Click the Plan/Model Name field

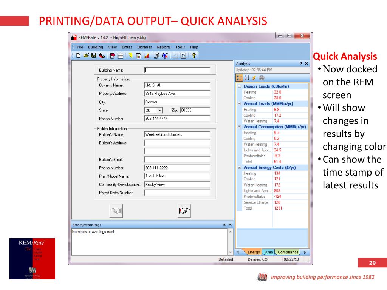click(x=177, y=176)
